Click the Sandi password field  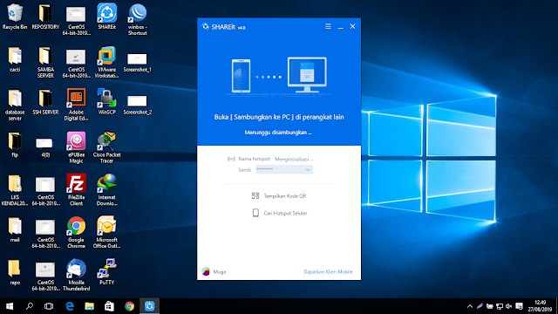pos(284,170)
